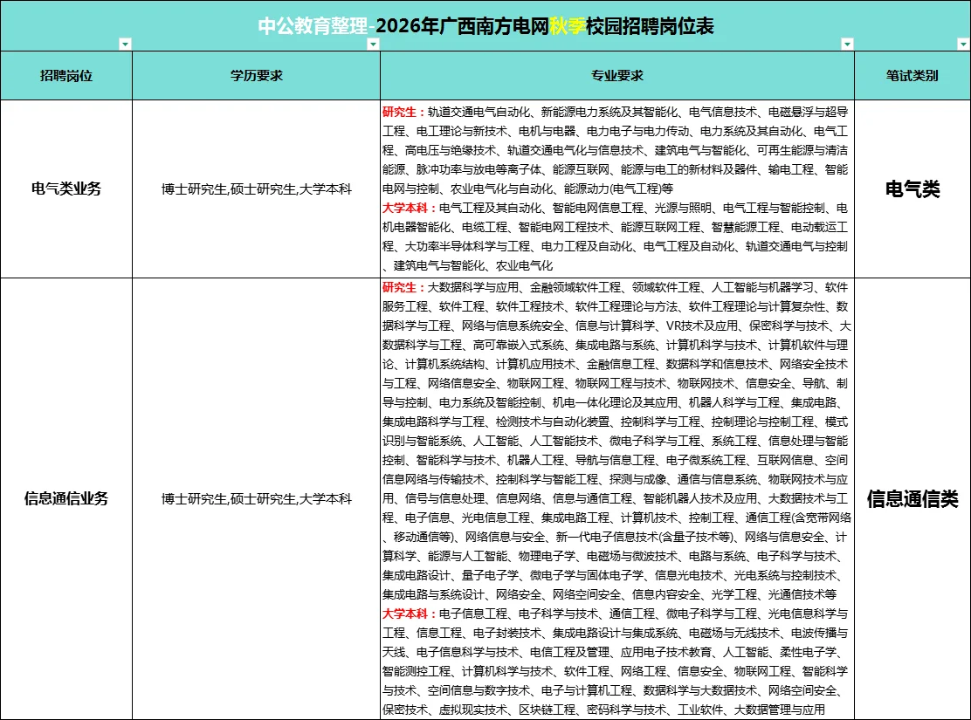Select the 招聘岗位 header cell

pyautogui.click(x=66, y=76)
